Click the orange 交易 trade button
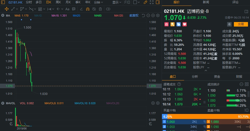 click(241, 24)
